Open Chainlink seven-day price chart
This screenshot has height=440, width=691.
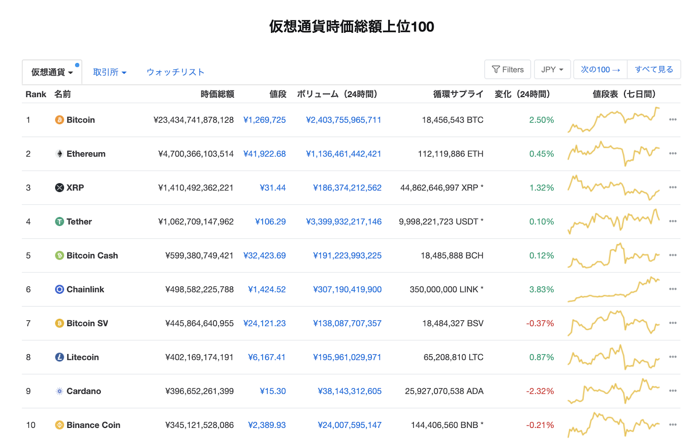[x=614, y=289]
